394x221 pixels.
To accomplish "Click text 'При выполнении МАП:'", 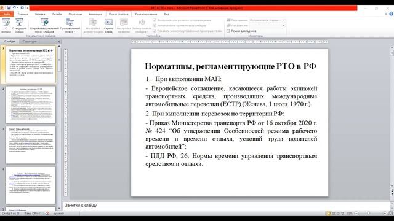I will pyautogui.click(x=188, y=79).
